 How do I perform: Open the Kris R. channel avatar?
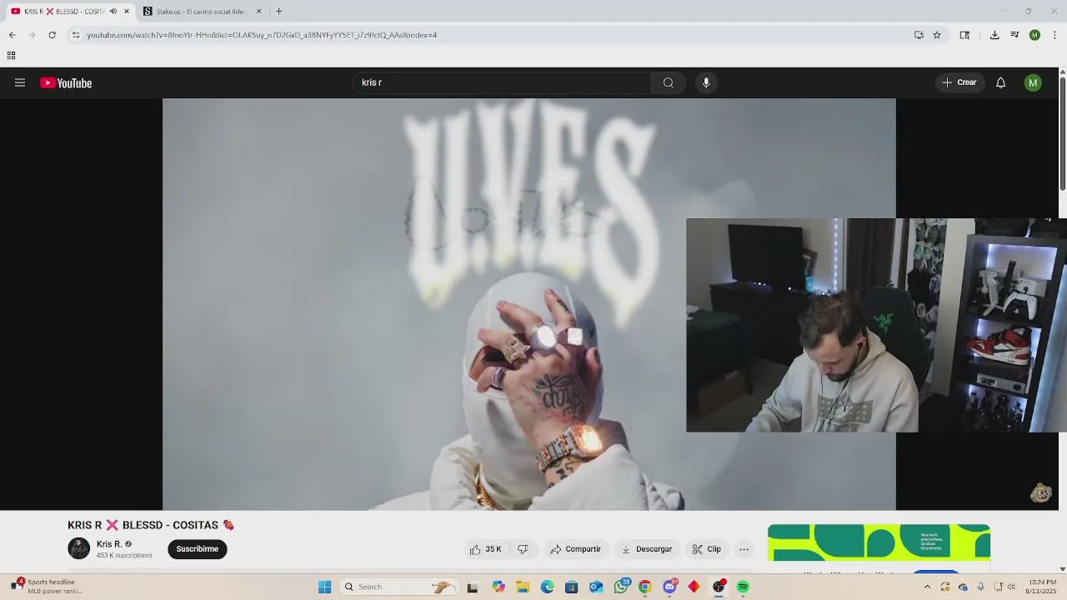78,548
